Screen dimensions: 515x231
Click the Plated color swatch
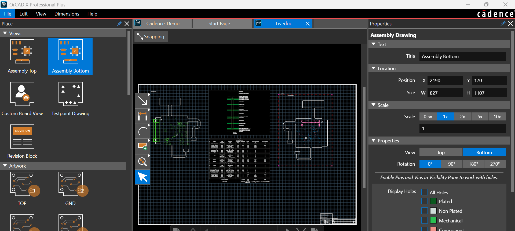click(x=433, y=201)
